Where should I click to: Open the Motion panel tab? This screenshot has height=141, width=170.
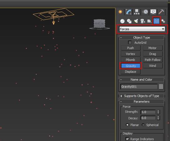(145, 12)
